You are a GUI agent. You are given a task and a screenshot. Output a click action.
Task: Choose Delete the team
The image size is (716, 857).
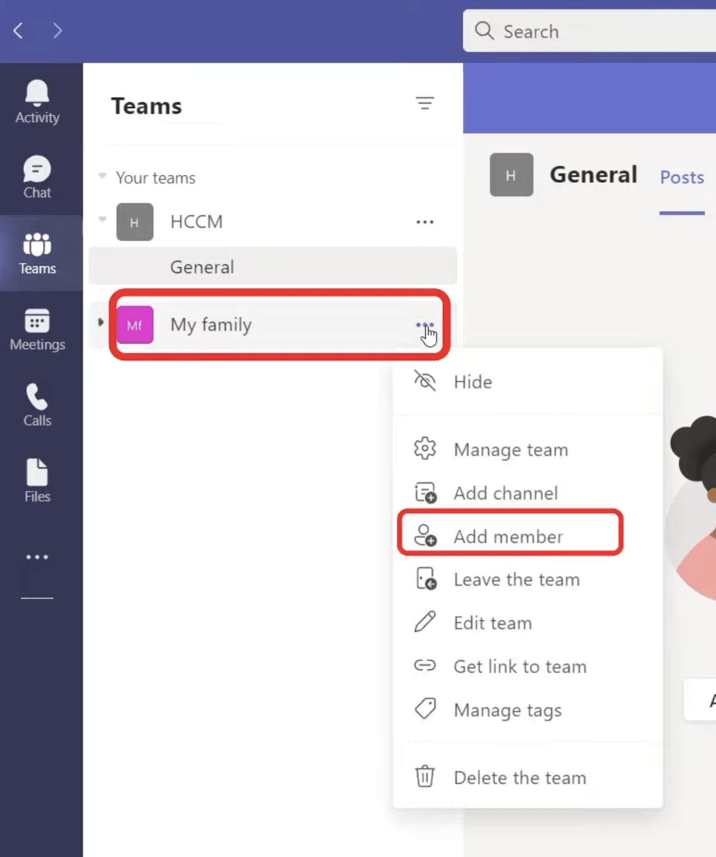coord(528,777)
